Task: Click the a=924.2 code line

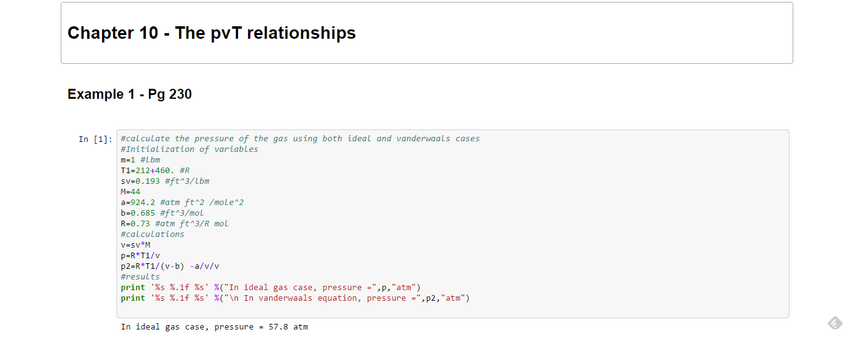Action: pyautogui.click(x=182, y=203)
